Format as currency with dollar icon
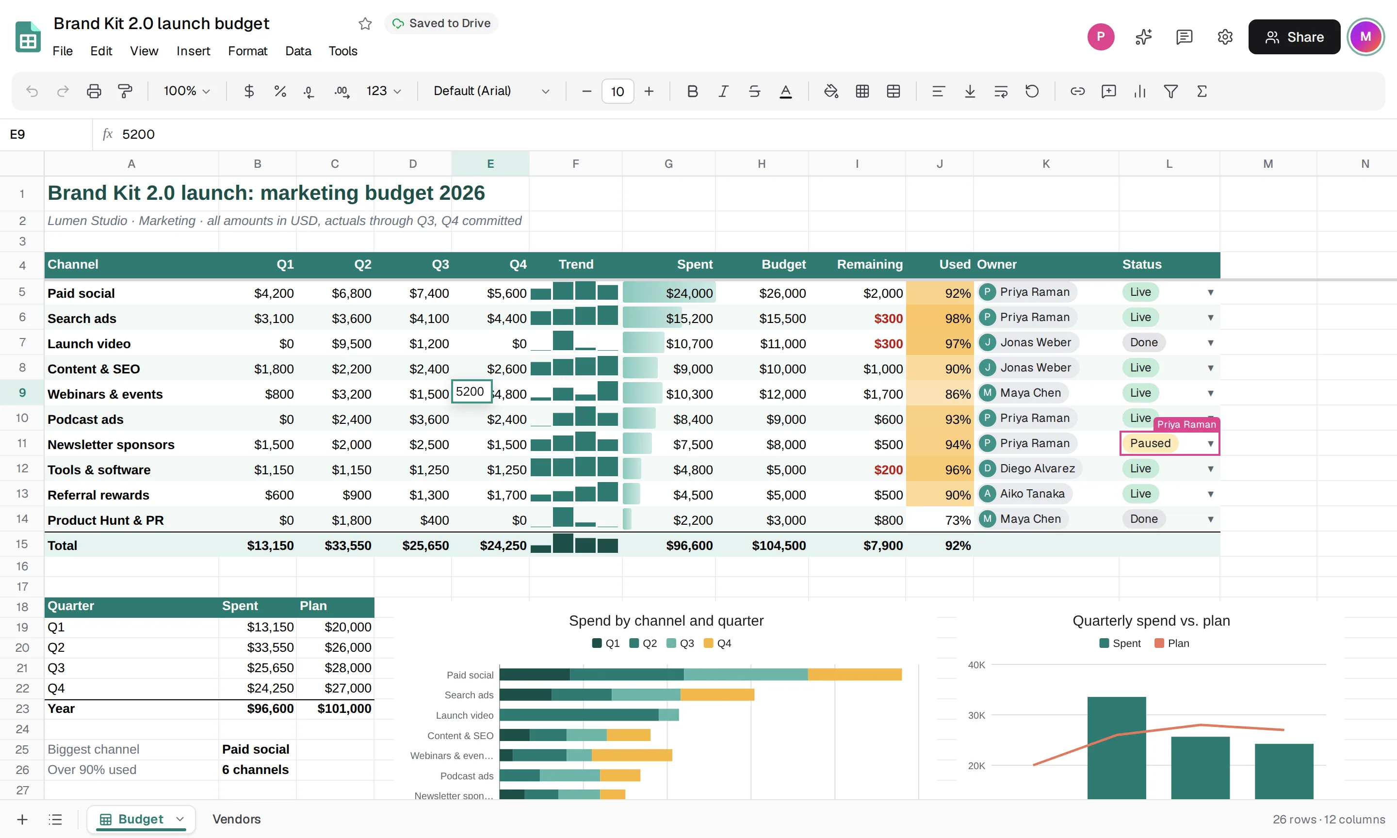 [249, 91]
